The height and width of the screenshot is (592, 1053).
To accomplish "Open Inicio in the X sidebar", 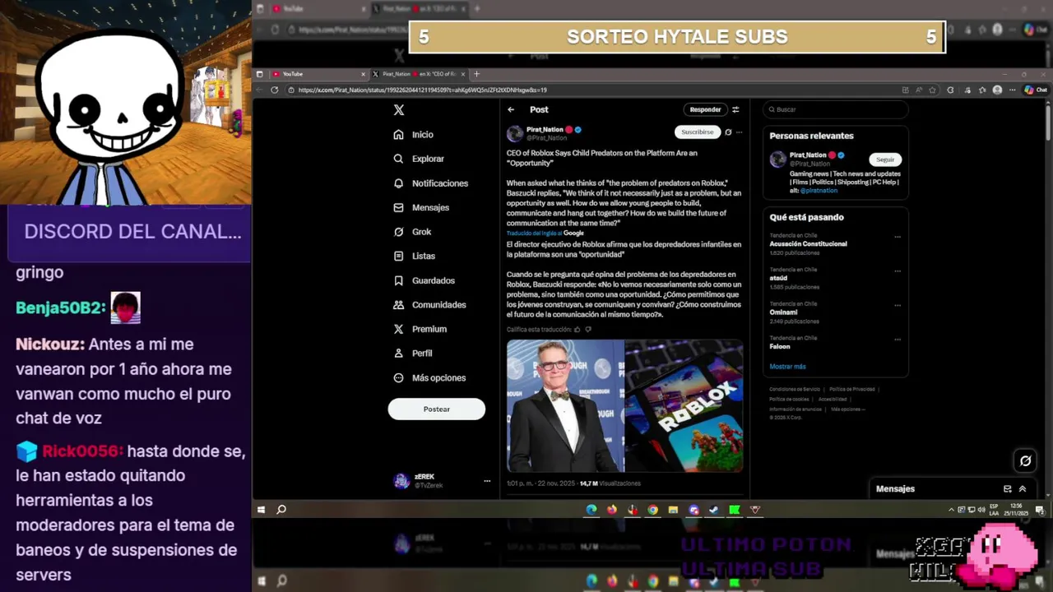I will click(x=414, y=135).
